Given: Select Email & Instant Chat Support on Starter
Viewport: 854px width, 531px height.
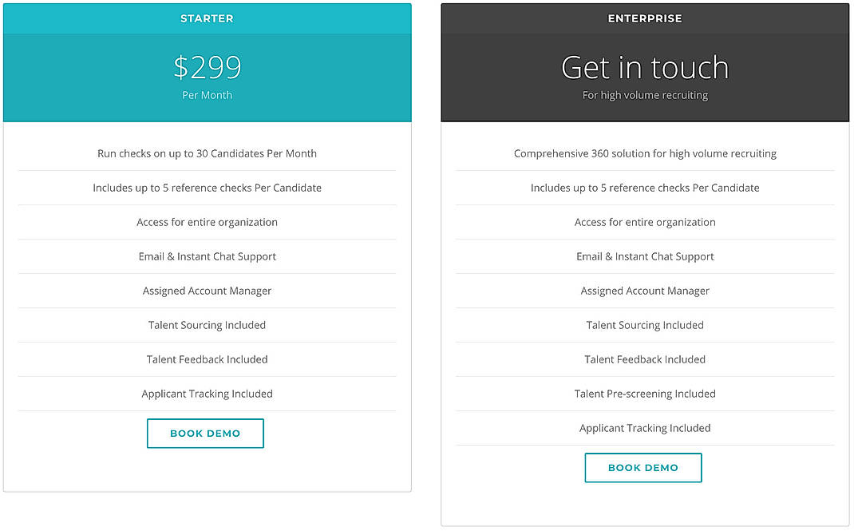Looking at the screenshot, I should [x=207, y=256].
